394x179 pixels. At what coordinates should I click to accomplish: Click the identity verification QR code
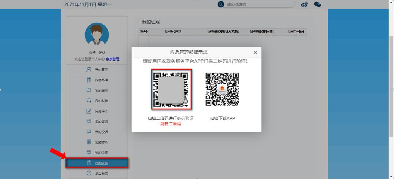[x=171, y=89]
